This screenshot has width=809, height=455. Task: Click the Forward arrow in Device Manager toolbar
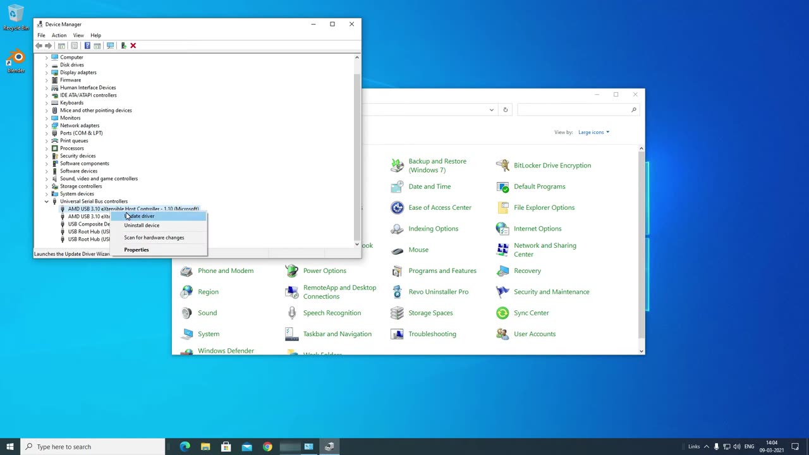[x=48, y=45]
